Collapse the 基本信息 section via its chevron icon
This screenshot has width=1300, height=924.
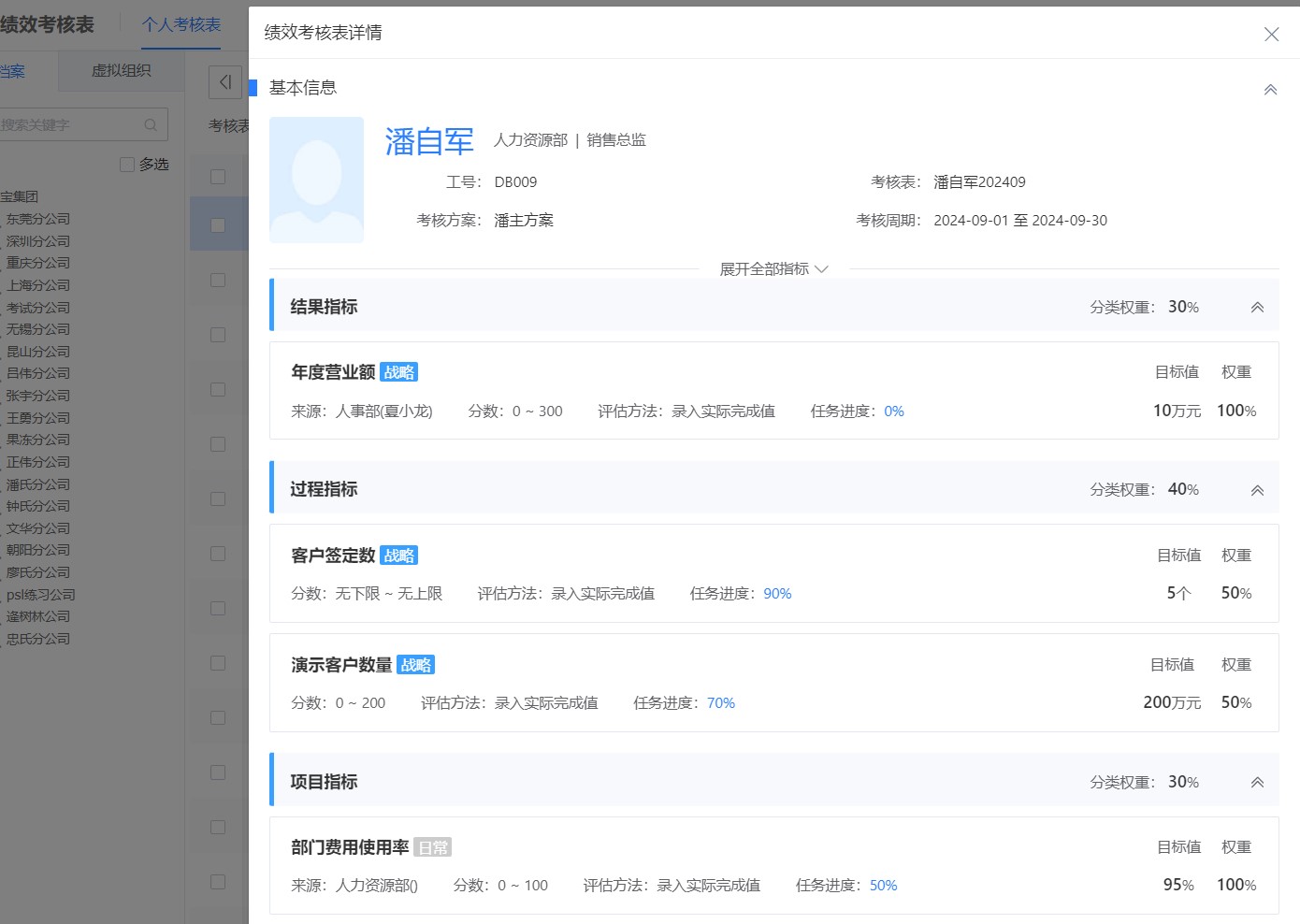click(x=1270, y=90)
